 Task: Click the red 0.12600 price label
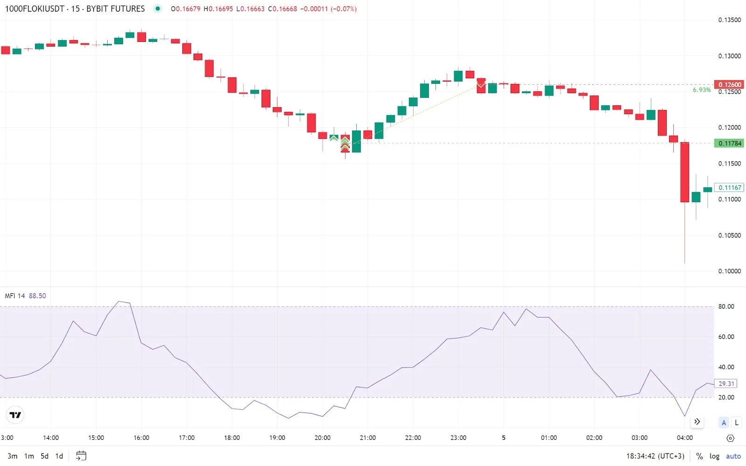point(729,85)
